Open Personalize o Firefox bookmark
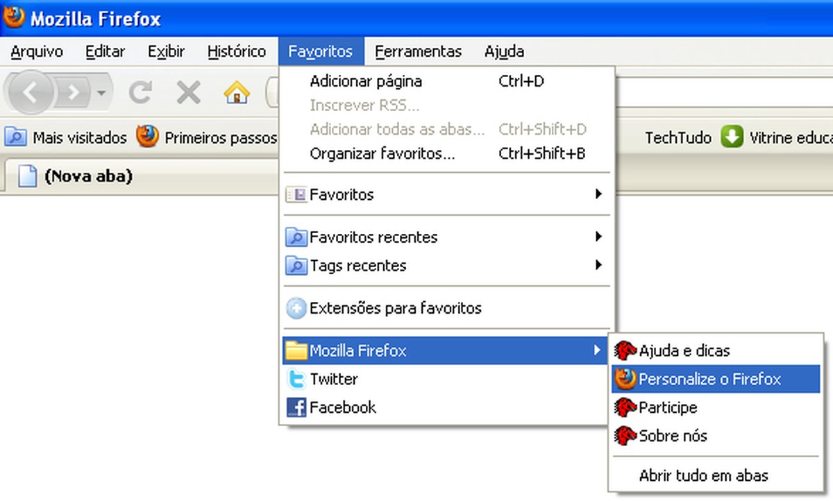This screenshot has width=833, height=501. [x=710, y=379]
